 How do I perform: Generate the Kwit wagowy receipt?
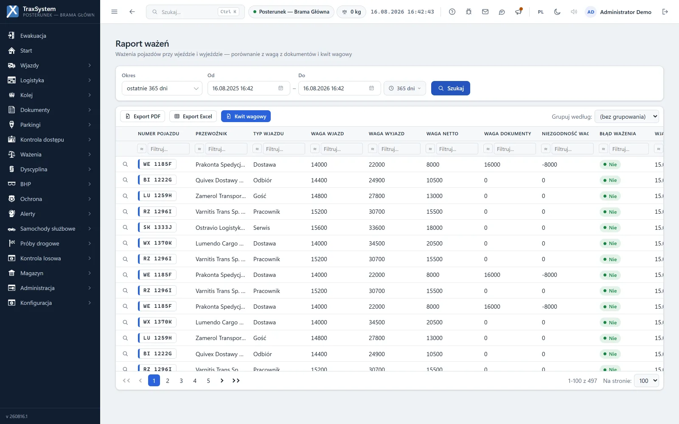[246, 116]
